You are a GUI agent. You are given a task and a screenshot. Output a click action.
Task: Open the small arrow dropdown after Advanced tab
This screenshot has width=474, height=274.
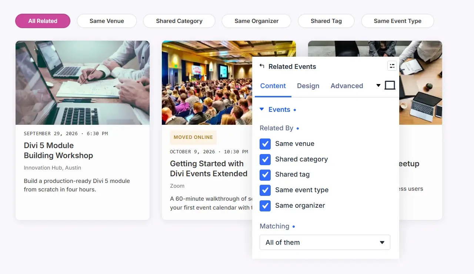click(378, 86)
